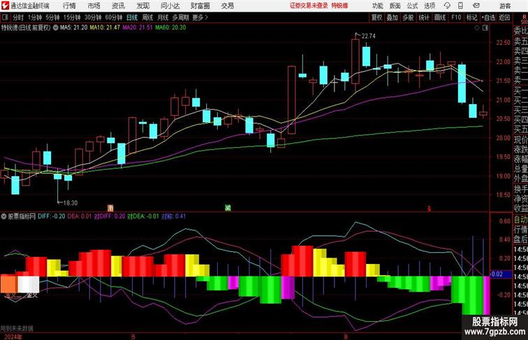
Task: Click the 18.30 low price label
Action: (71, 203)
